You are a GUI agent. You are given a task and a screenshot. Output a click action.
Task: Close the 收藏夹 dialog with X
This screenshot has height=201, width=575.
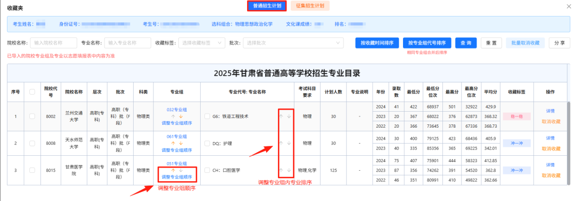tap(569, 6)
